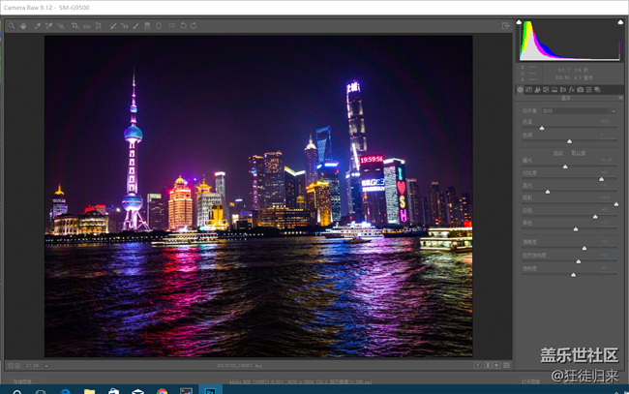
Task: Toggle full screen mode button
Action: (506, 26)
